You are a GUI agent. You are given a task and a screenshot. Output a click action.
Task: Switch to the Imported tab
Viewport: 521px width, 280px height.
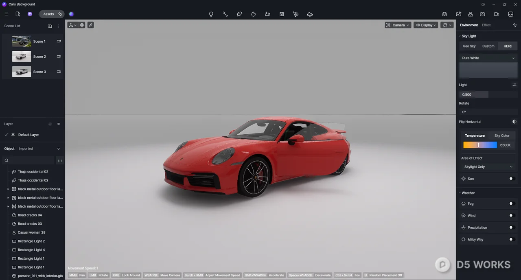click(26, 149)
